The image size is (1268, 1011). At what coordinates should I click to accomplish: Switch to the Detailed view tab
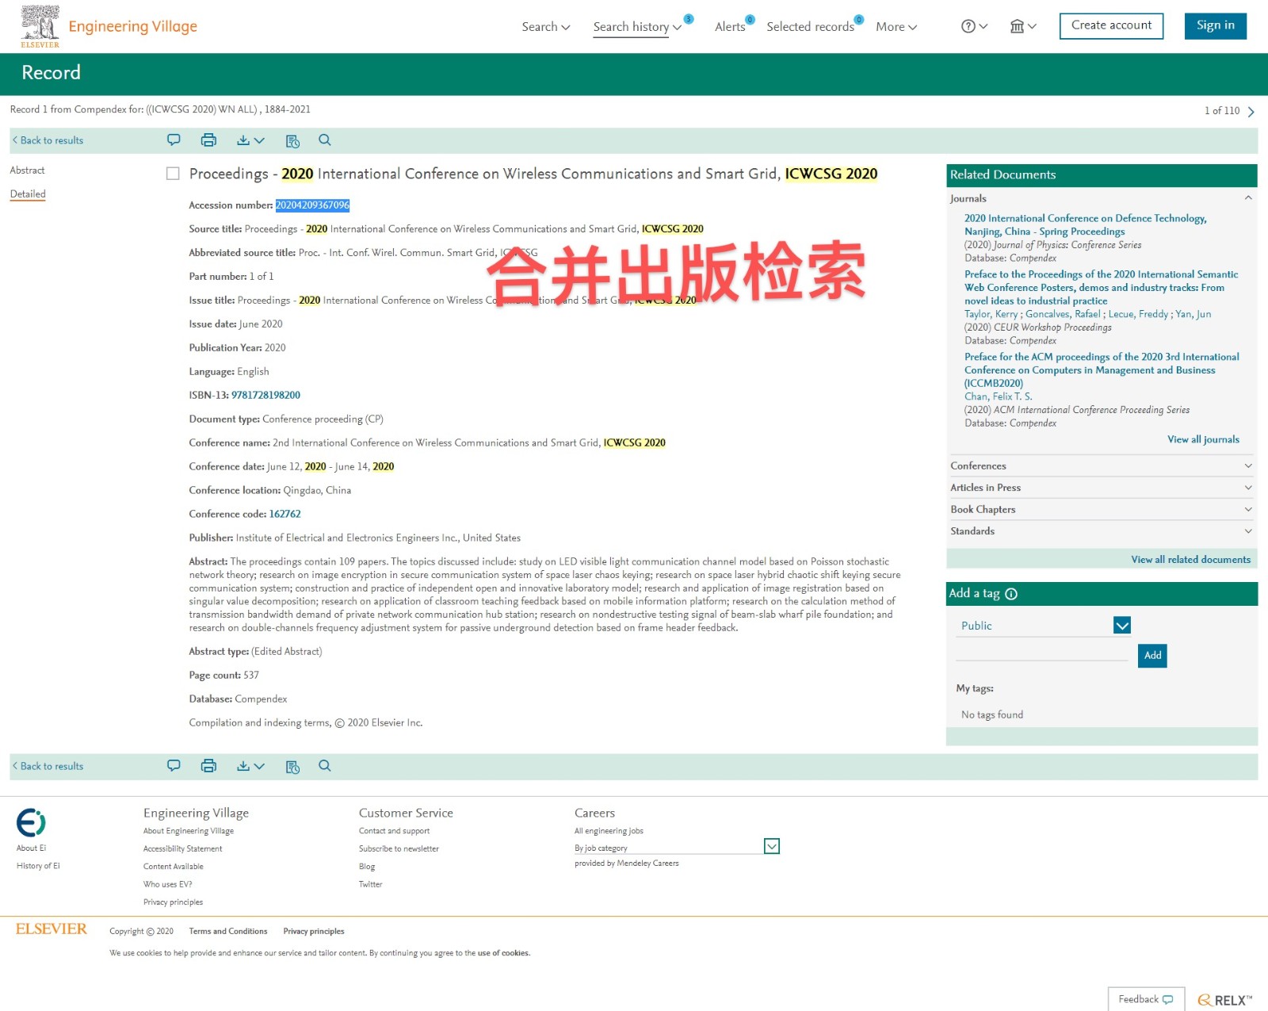[x=28, y=194]
